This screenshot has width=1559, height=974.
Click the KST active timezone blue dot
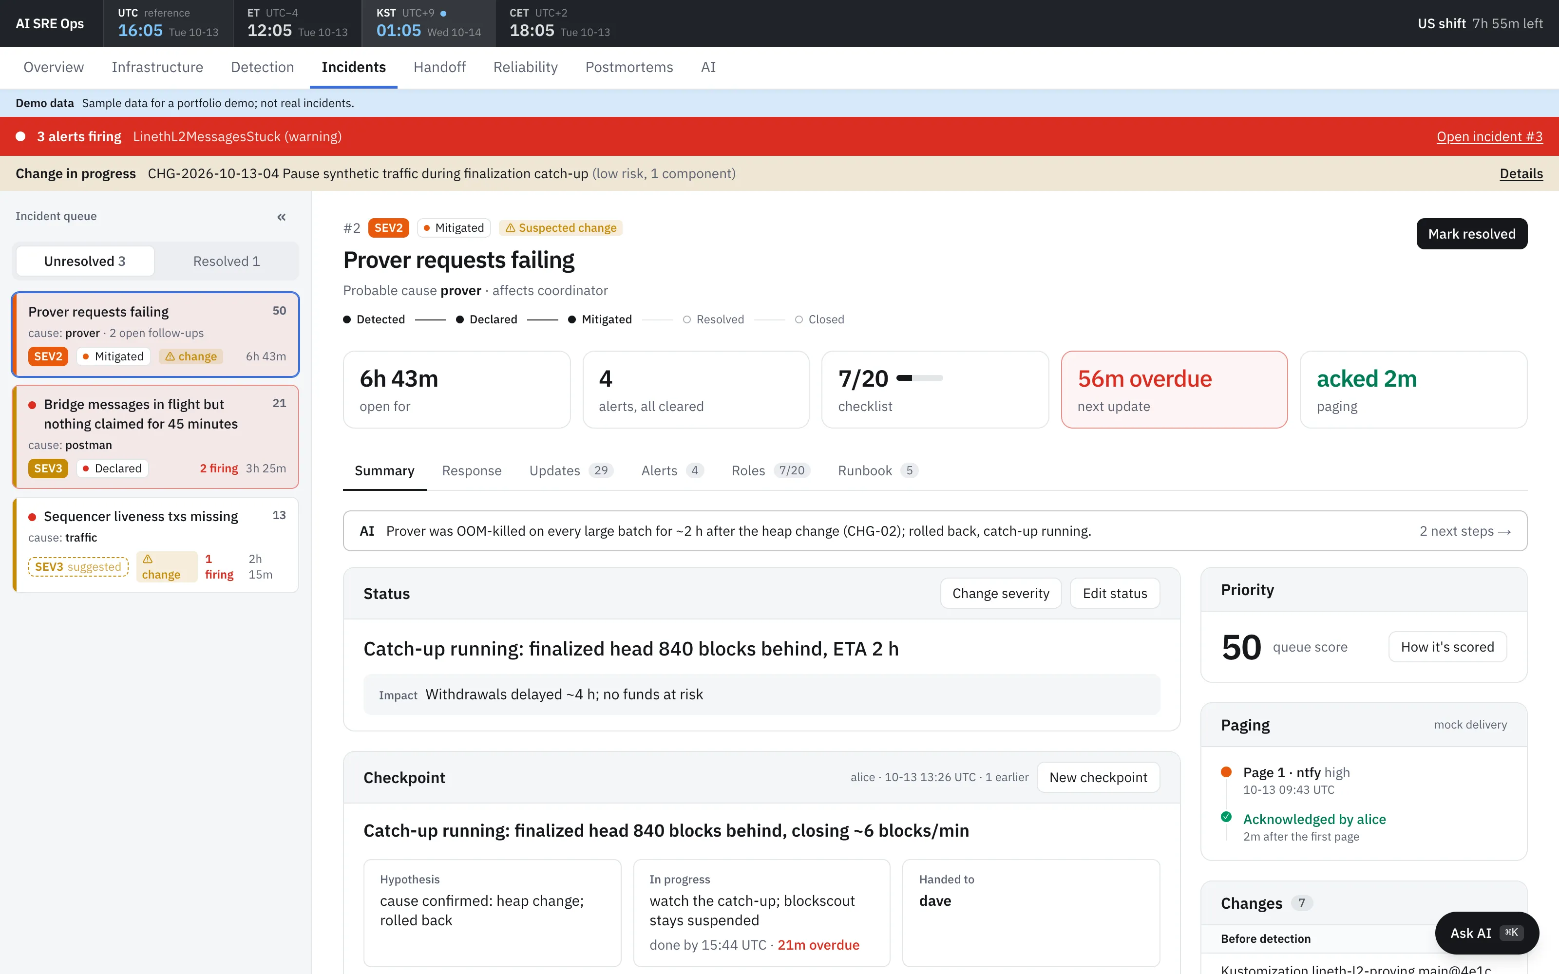pos(443,14)
